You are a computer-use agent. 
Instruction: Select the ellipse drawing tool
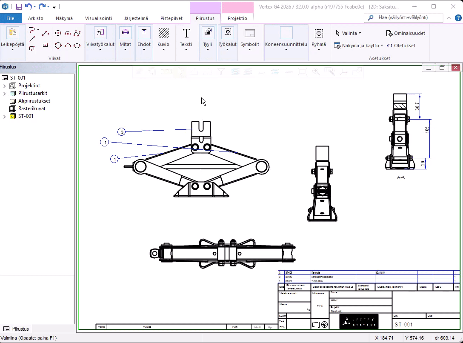[77, 46]
